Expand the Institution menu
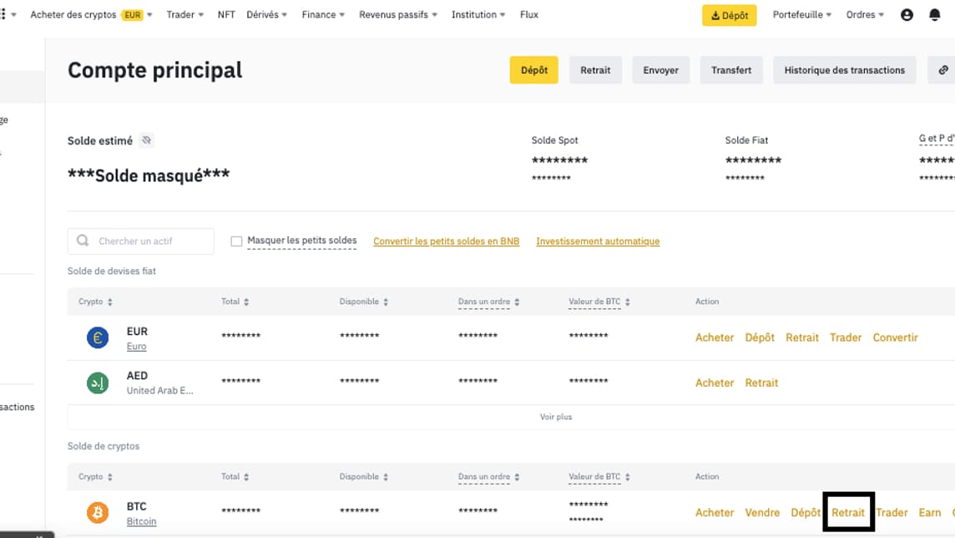Viewport: 955px width, 538px height. click(x=478, y=15)
